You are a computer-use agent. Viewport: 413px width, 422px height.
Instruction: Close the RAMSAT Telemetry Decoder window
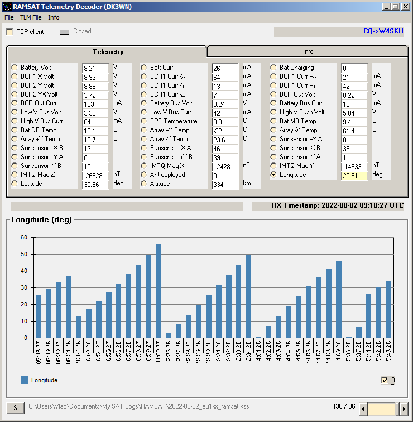click(x=406, y=7)
